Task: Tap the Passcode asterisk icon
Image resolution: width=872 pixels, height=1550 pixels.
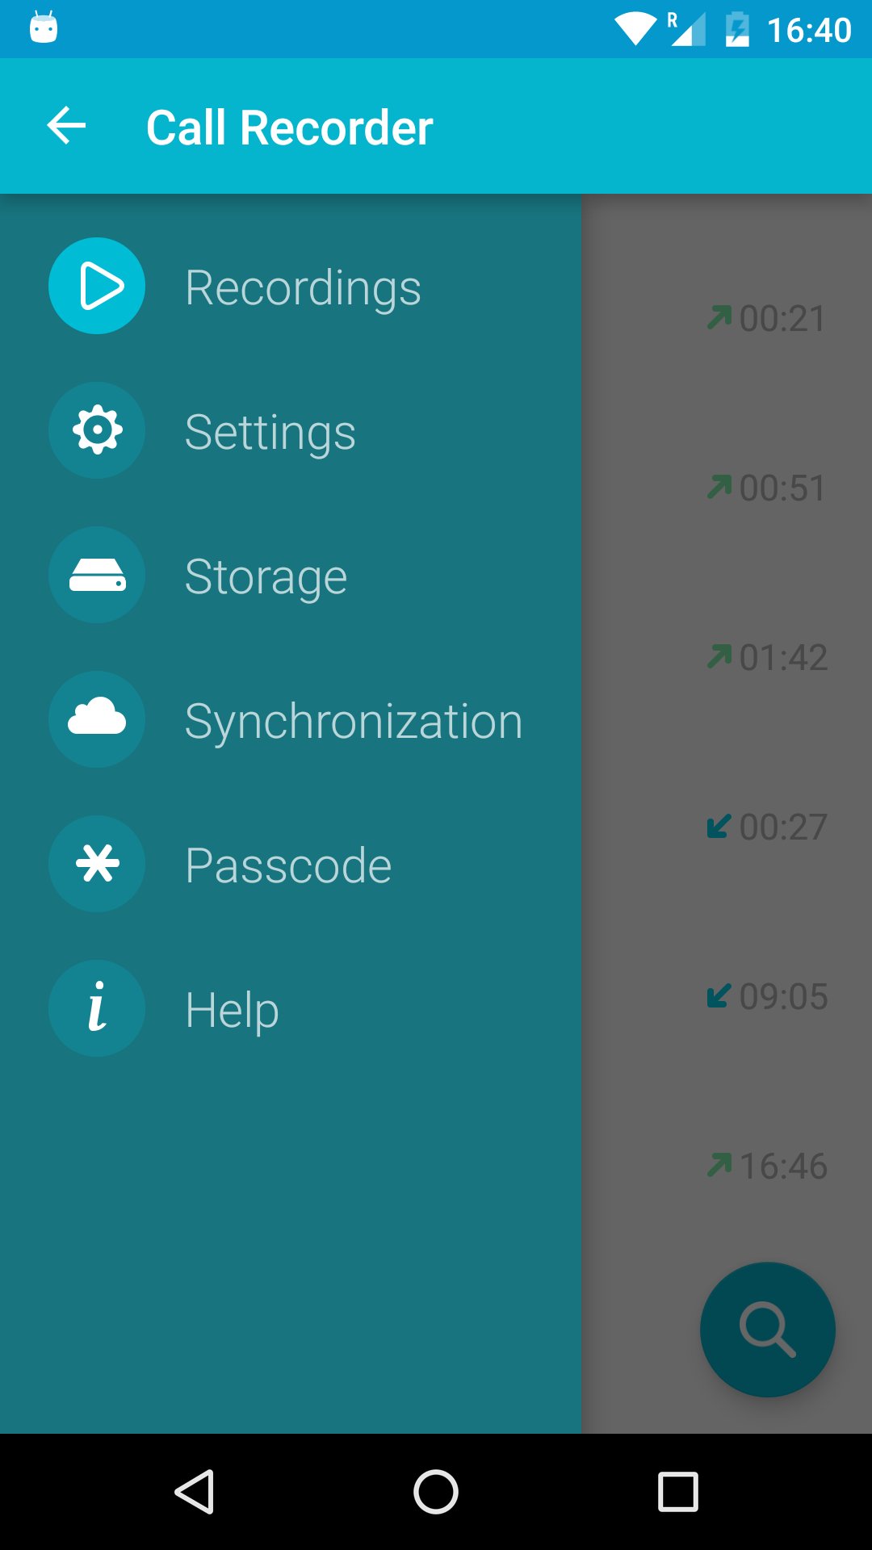Action: tap(97, 864)
